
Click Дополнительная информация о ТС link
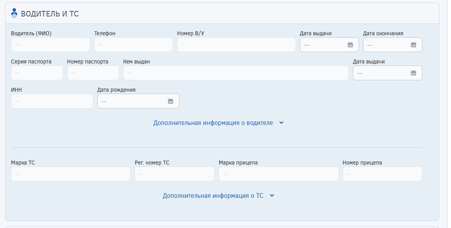[213, 195]
